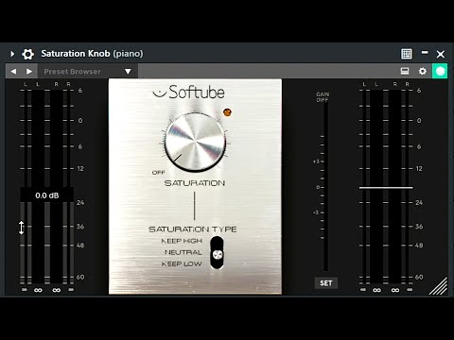Click the Preset Browser field
The width and height of the screenshot is (454, 340).
coord(88,72)
